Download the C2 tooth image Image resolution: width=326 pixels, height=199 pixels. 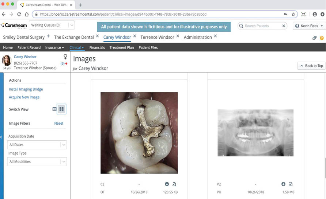167,184
